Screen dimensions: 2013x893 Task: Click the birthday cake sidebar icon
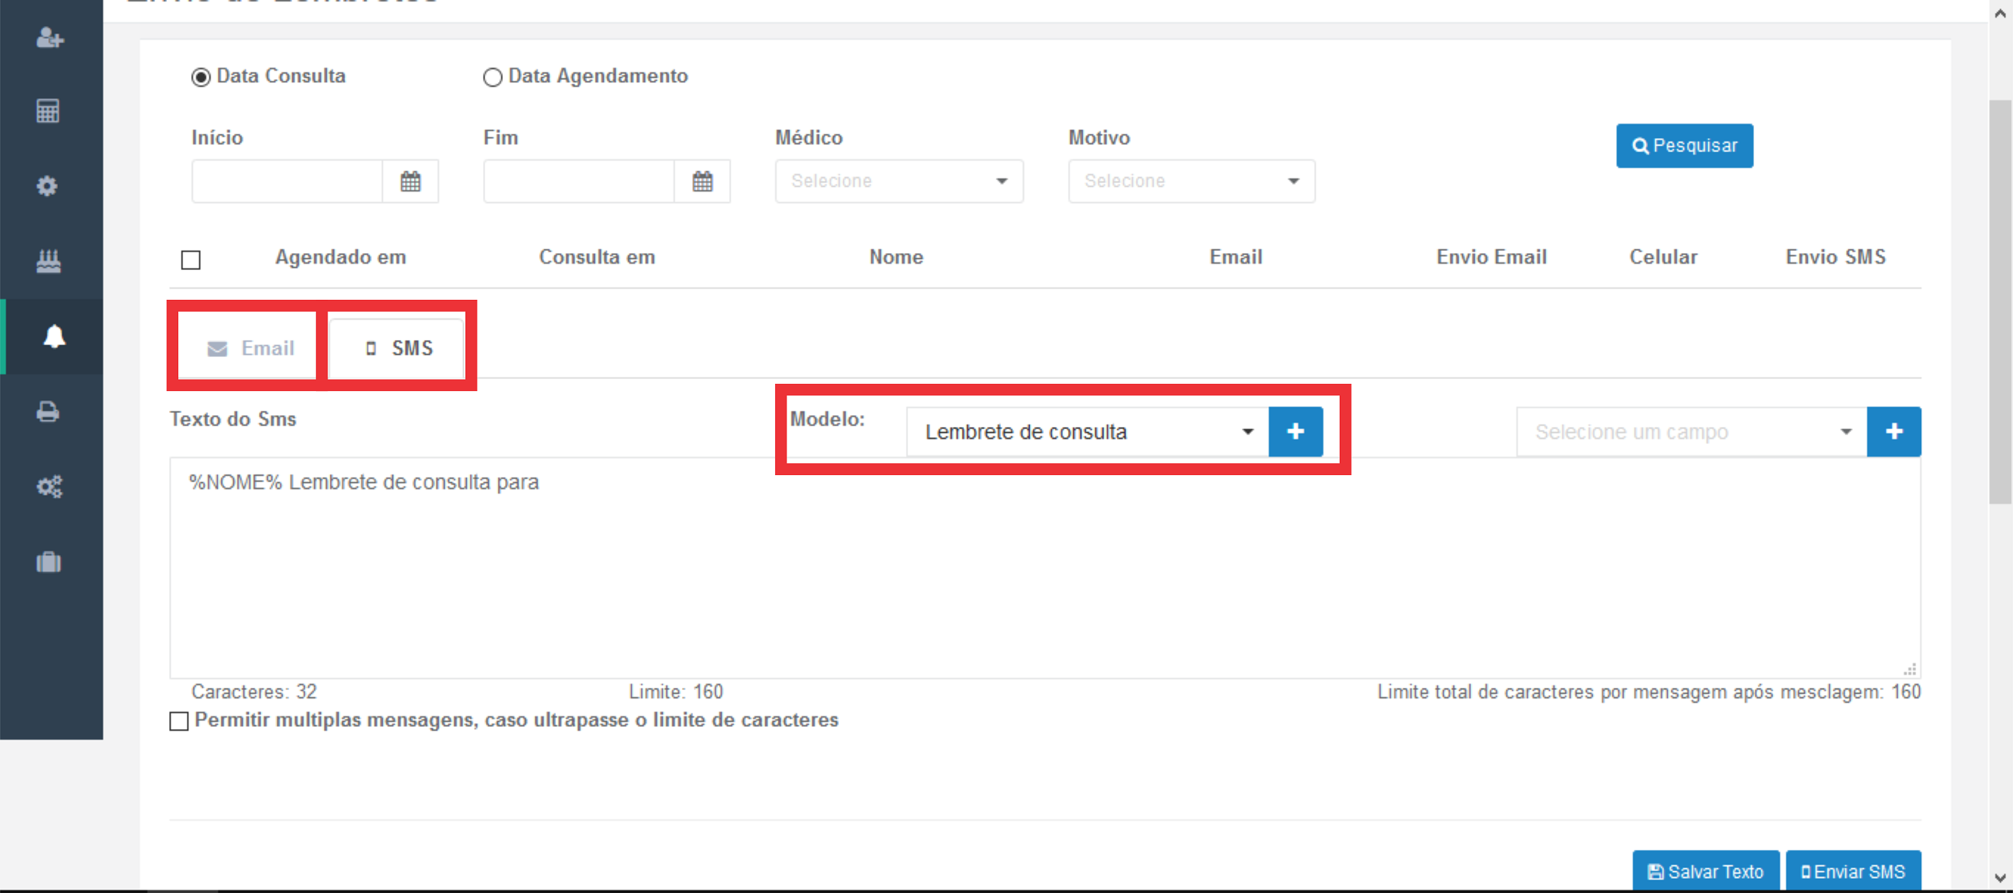48,260
